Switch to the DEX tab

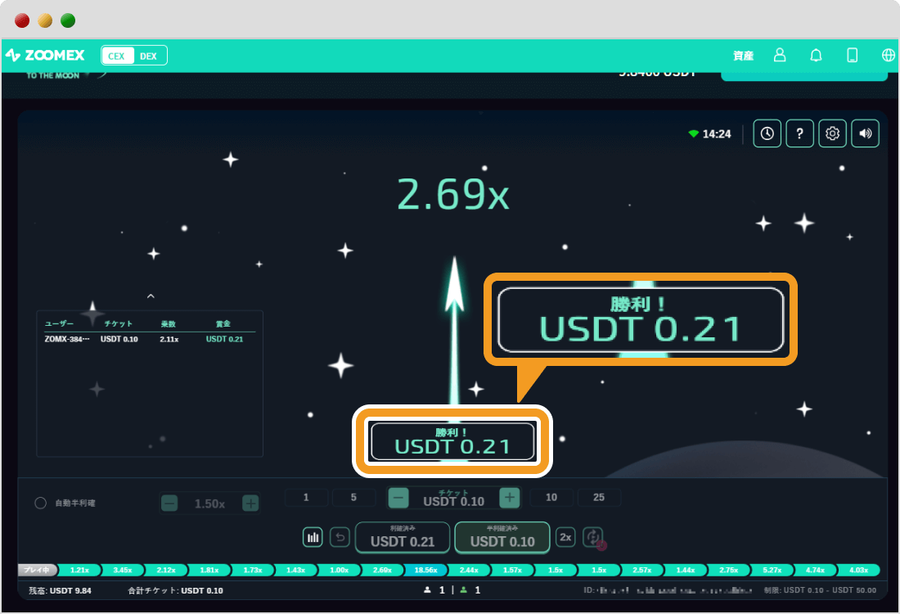pyautogui.click(x=148, y=56)
